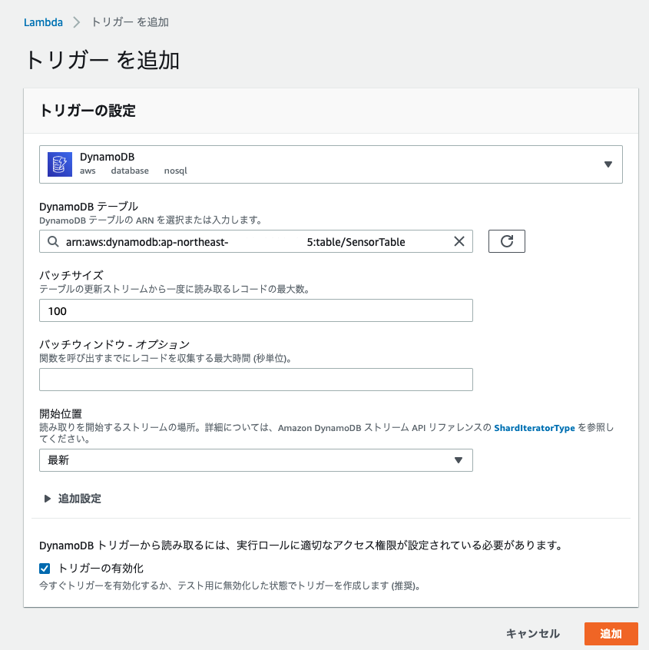The width and height of the screenshot is (649, 650).
Task: Click the キャンセル button
Action: tap(532, 633)
